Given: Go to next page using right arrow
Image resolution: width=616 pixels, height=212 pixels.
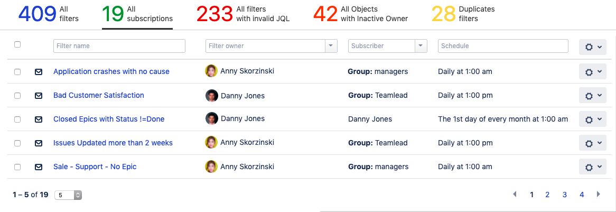Looking at the screenshot, I should pos(599,195).
